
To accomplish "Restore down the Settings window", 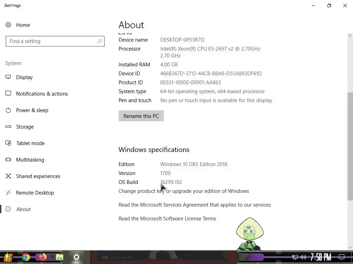I will pyautogui.click(x=329, y=5).
